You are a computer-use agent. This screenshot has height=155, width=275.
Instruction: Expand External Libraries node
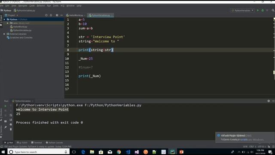pyautogui.click(x=4, y=34)
